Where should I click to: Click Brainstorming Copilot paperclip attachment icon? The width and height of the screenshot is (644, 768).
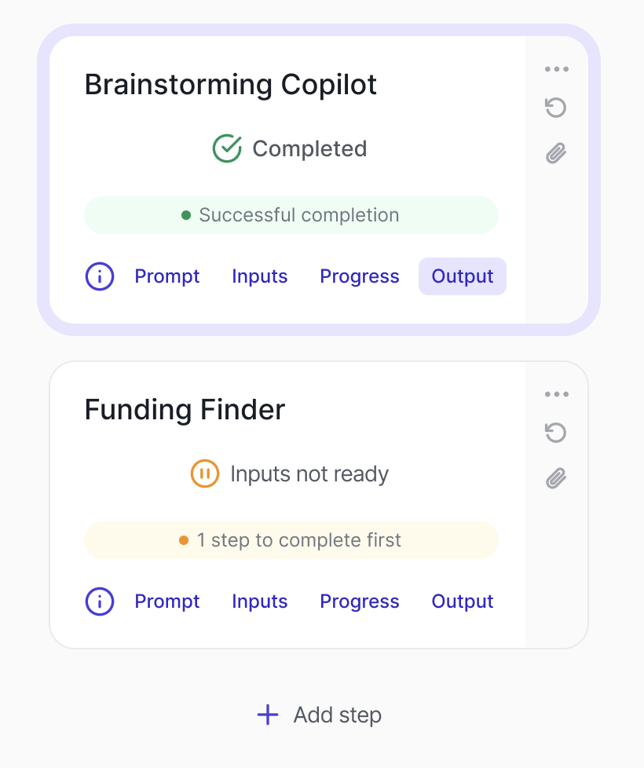(556, 152)
